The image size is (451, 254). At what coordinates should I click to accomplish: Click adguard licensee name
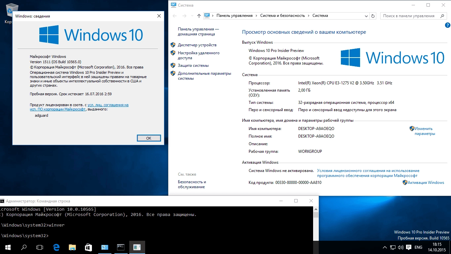tap(41, 116)
